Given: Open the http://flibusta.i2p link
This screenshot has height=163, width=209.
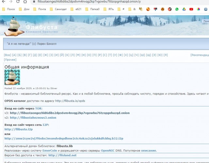Looking at the screenshot, I should point(19,129).
